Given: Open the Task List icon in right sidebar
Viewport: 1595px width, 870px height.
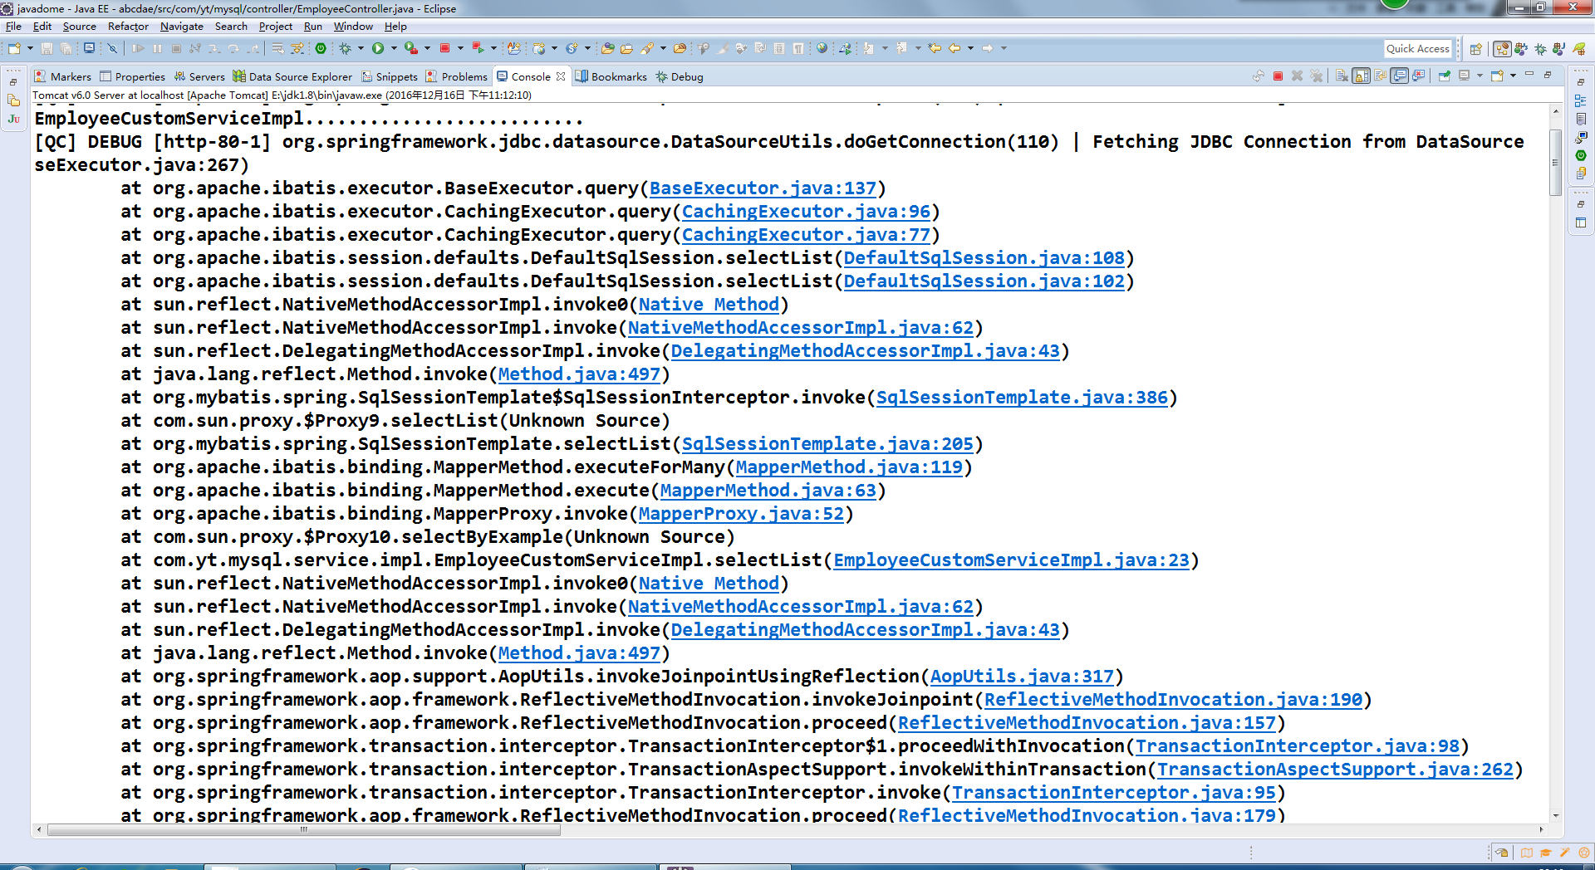Looking at the screenshot, I should (x=1580, y=119).
